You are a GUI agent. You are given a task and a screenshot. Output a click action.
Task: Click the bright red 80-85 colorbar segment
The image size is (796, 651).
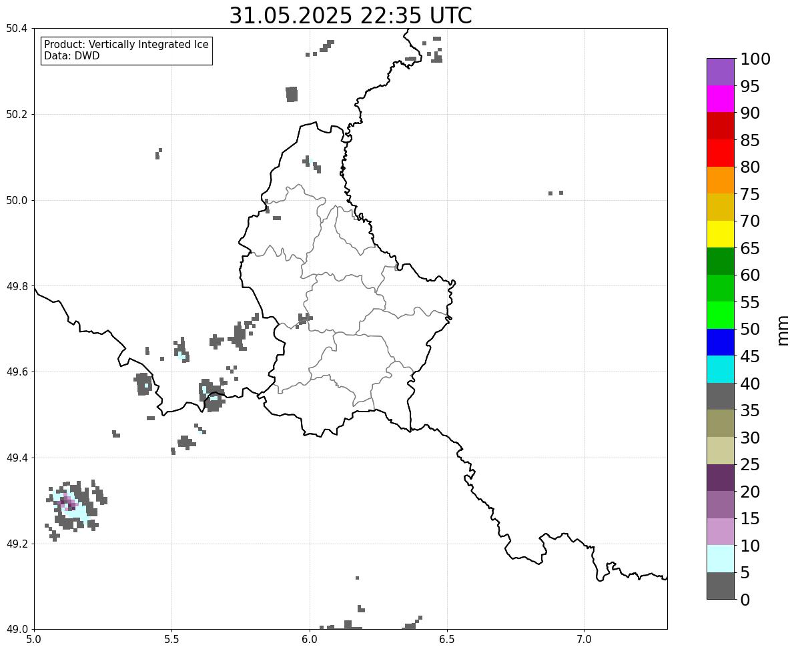point(721,153)
